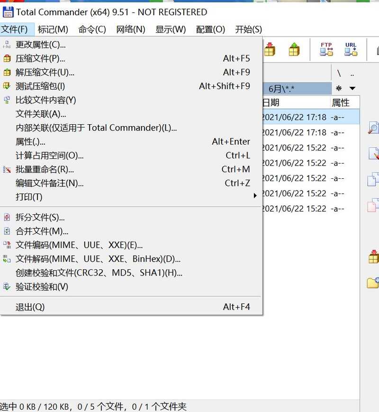Select 合并文件(M)... menu item

131,231
